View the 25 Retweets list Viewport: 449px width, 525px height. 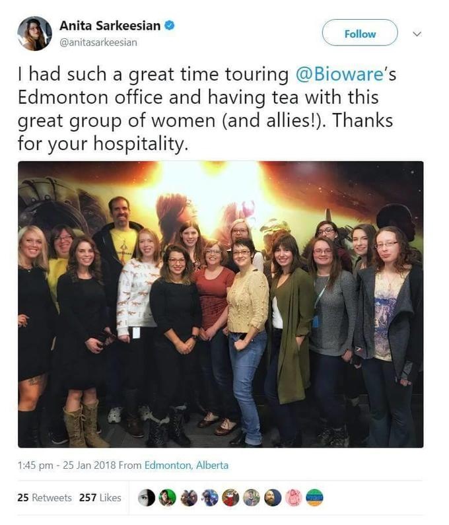44,498
